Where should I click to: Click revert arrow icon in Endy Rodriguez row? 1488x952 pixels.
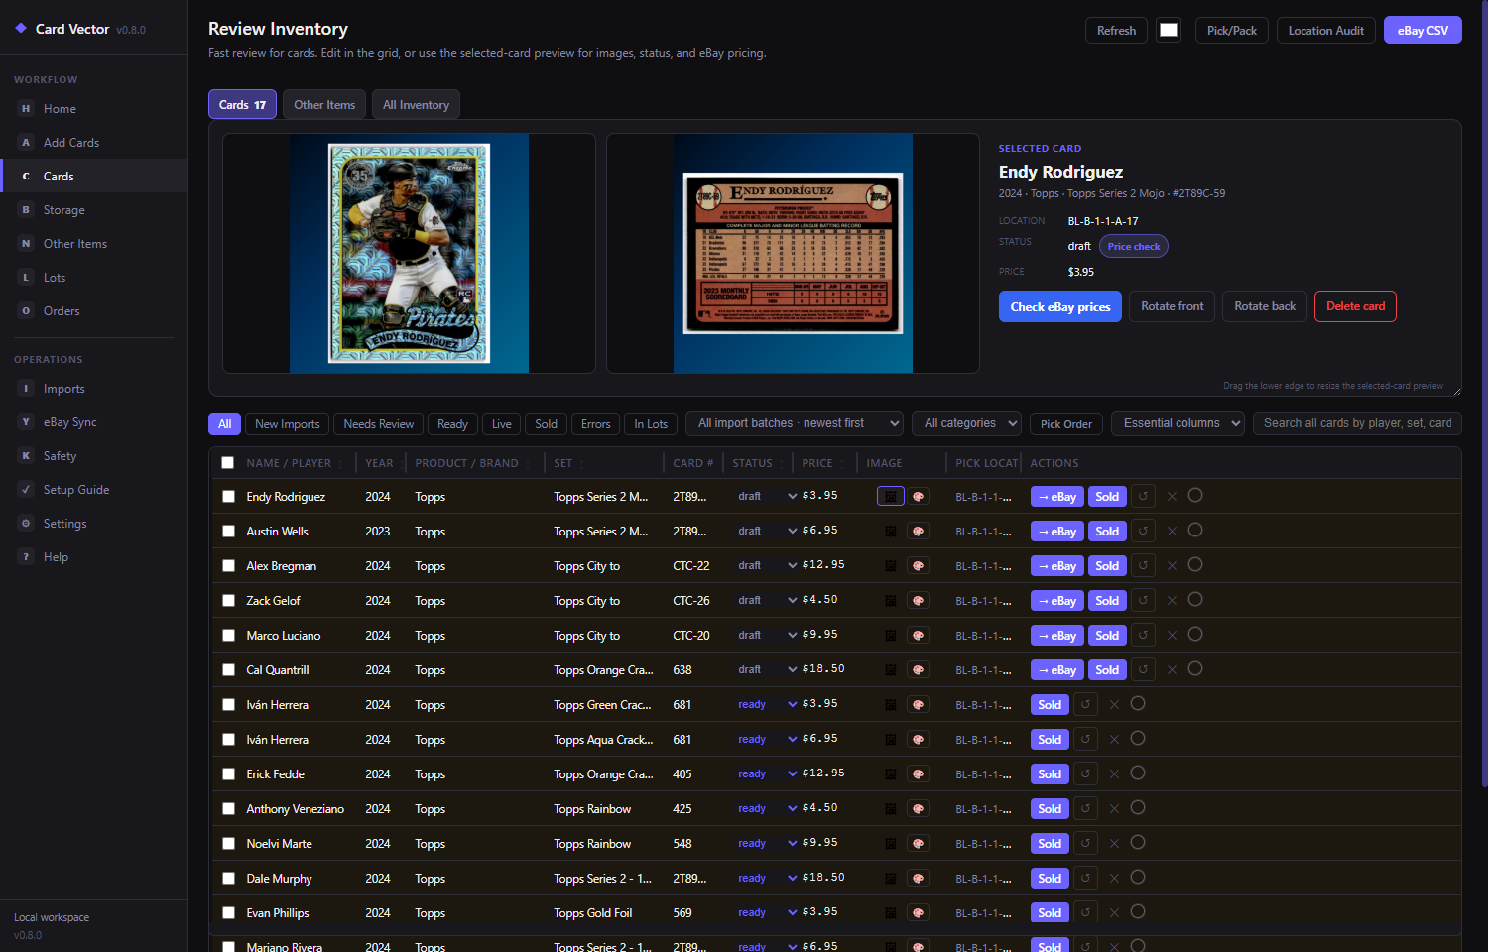[1143, 496]
